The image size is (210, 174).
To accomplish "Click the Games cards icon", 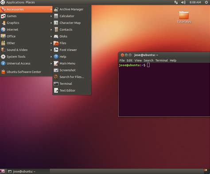I will 3,16.
